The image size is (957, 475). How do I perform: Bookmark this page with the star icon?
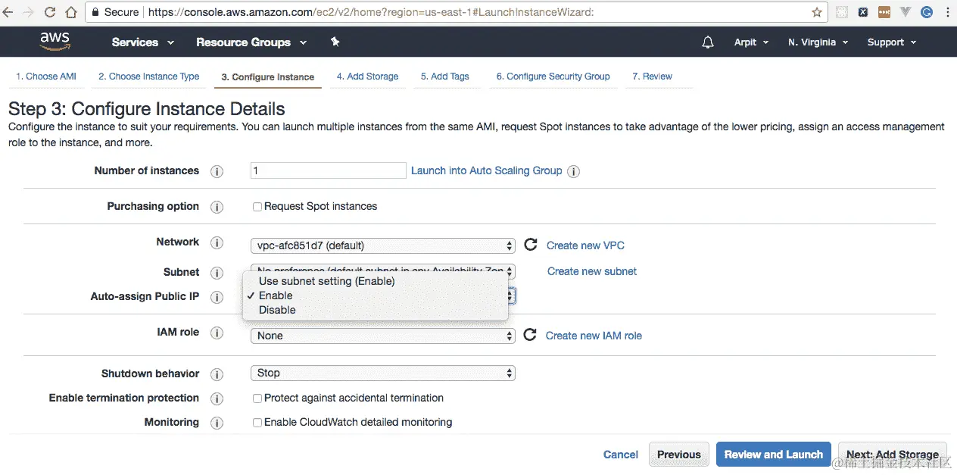(x=817, y=12)
